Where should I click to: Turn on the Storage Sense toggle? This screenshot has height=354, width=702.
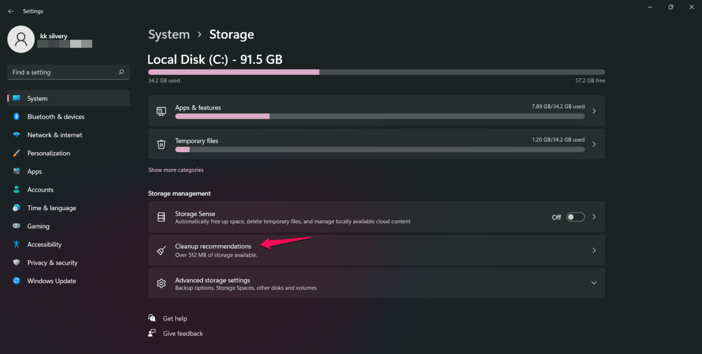[575, 217]
